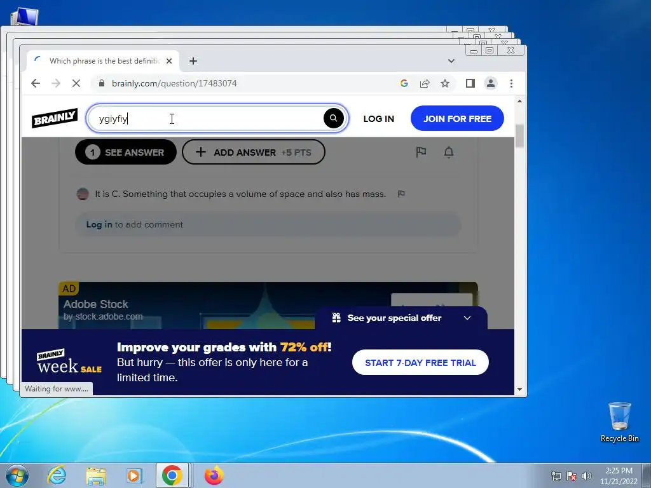Click the notification bell icon
Viewport: 651px width, 488px height.
pyautogui.click(x=448, y=152)
